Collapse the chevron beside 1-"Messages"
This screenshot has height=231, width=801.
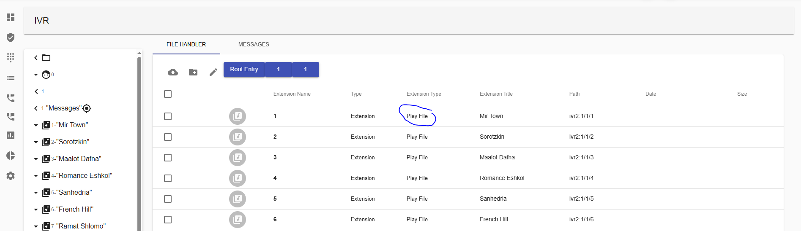click(36, 108)
